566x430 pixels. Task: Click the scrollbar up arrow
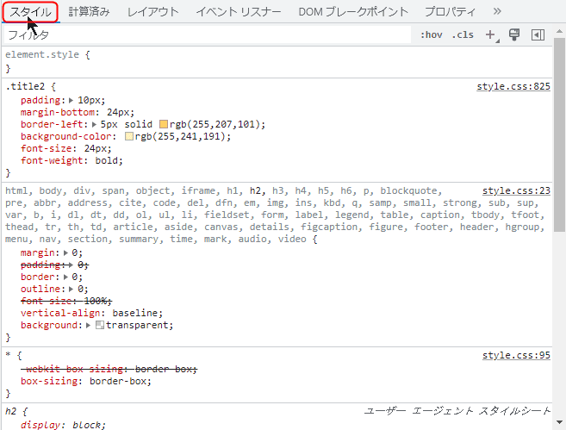coord(559,31)
